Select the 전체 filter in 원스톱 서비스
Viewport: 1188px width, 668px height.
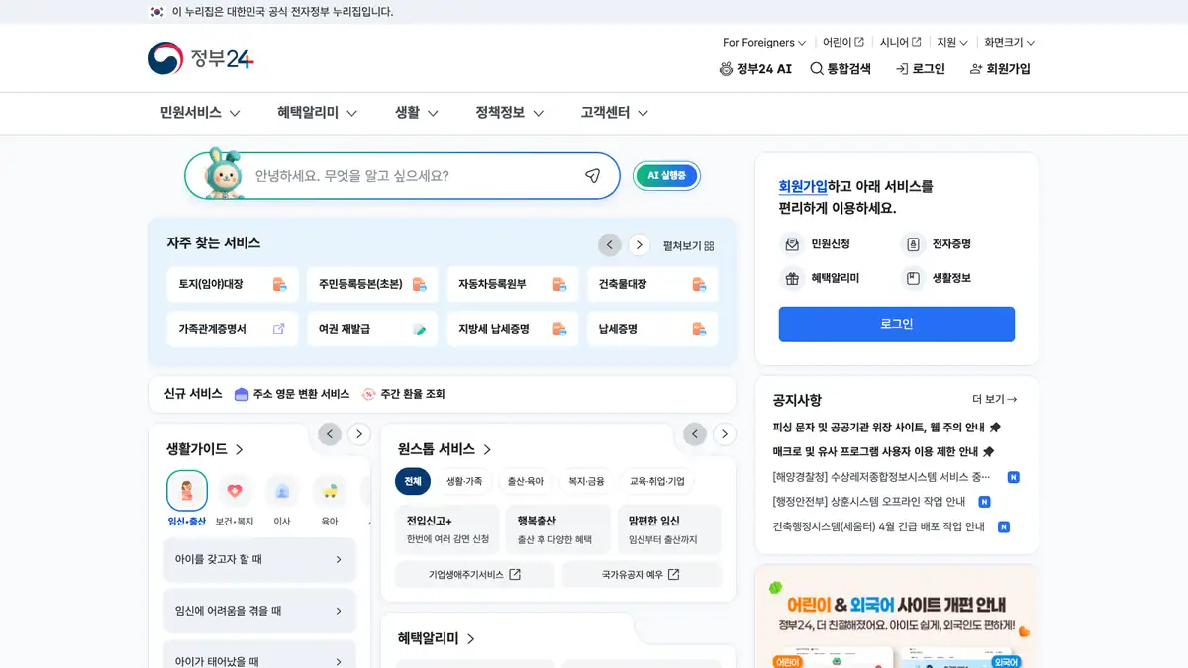click(x=413, y=481)
